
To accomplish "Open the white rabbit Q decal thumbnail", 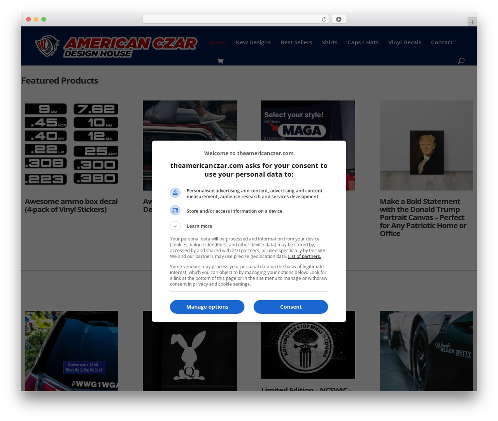I will [x=190, y=357].
